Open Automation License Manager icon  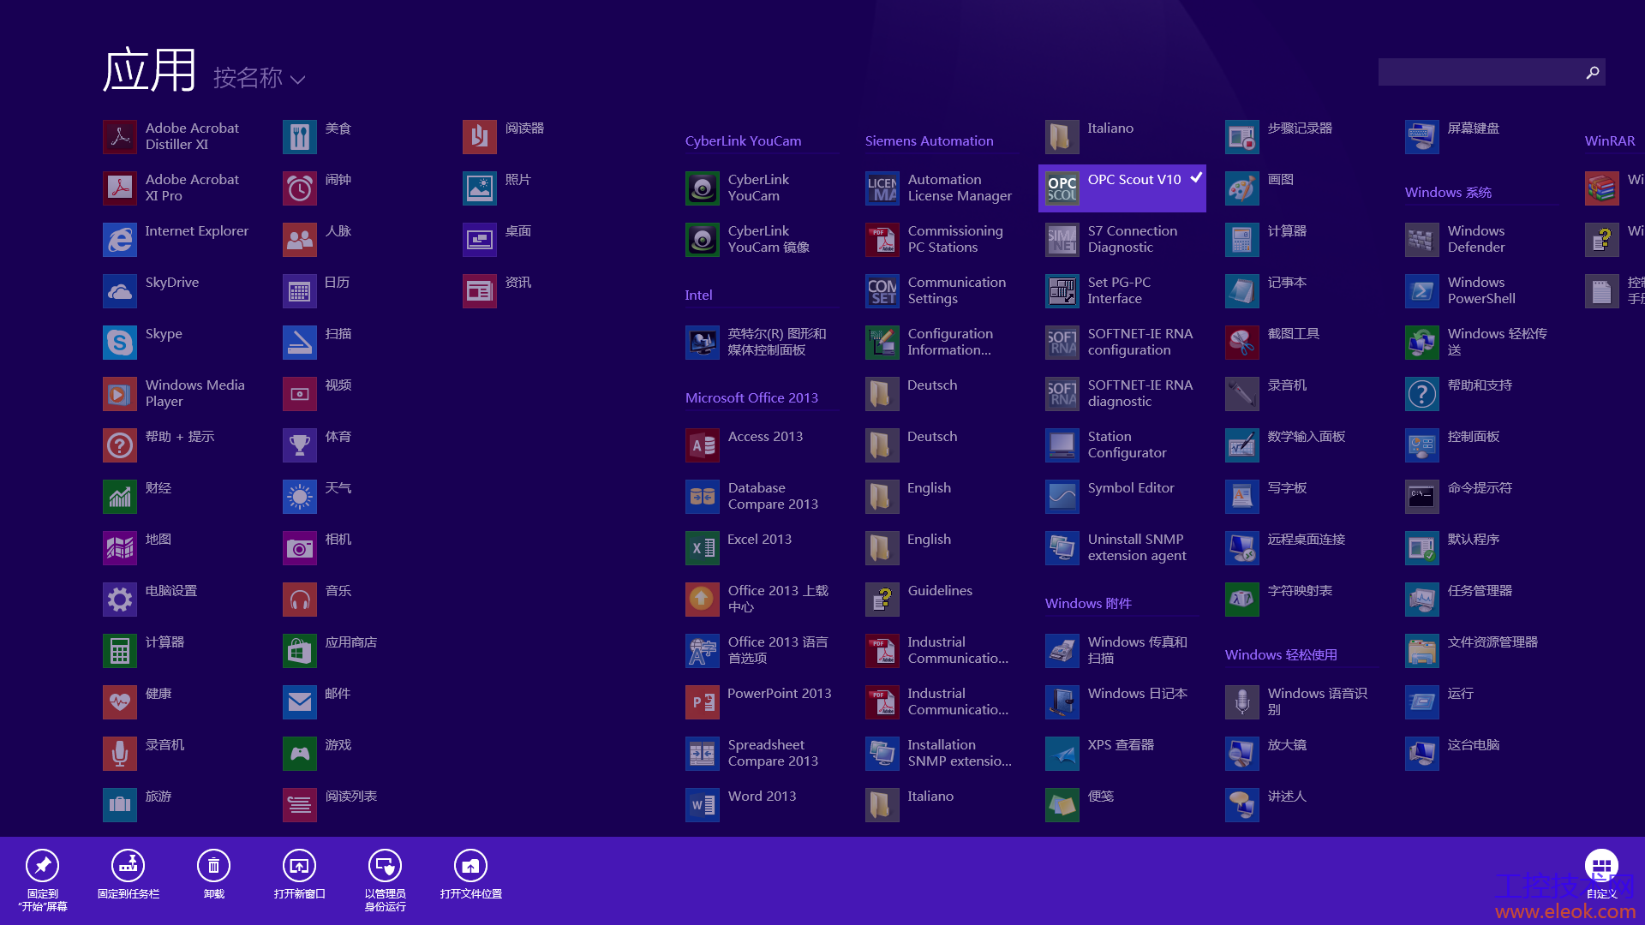(x=882, y=188)
